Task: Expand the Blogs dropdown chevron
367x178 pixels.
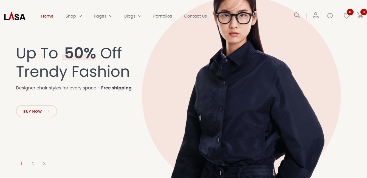Action: click(x=140, y=16)
